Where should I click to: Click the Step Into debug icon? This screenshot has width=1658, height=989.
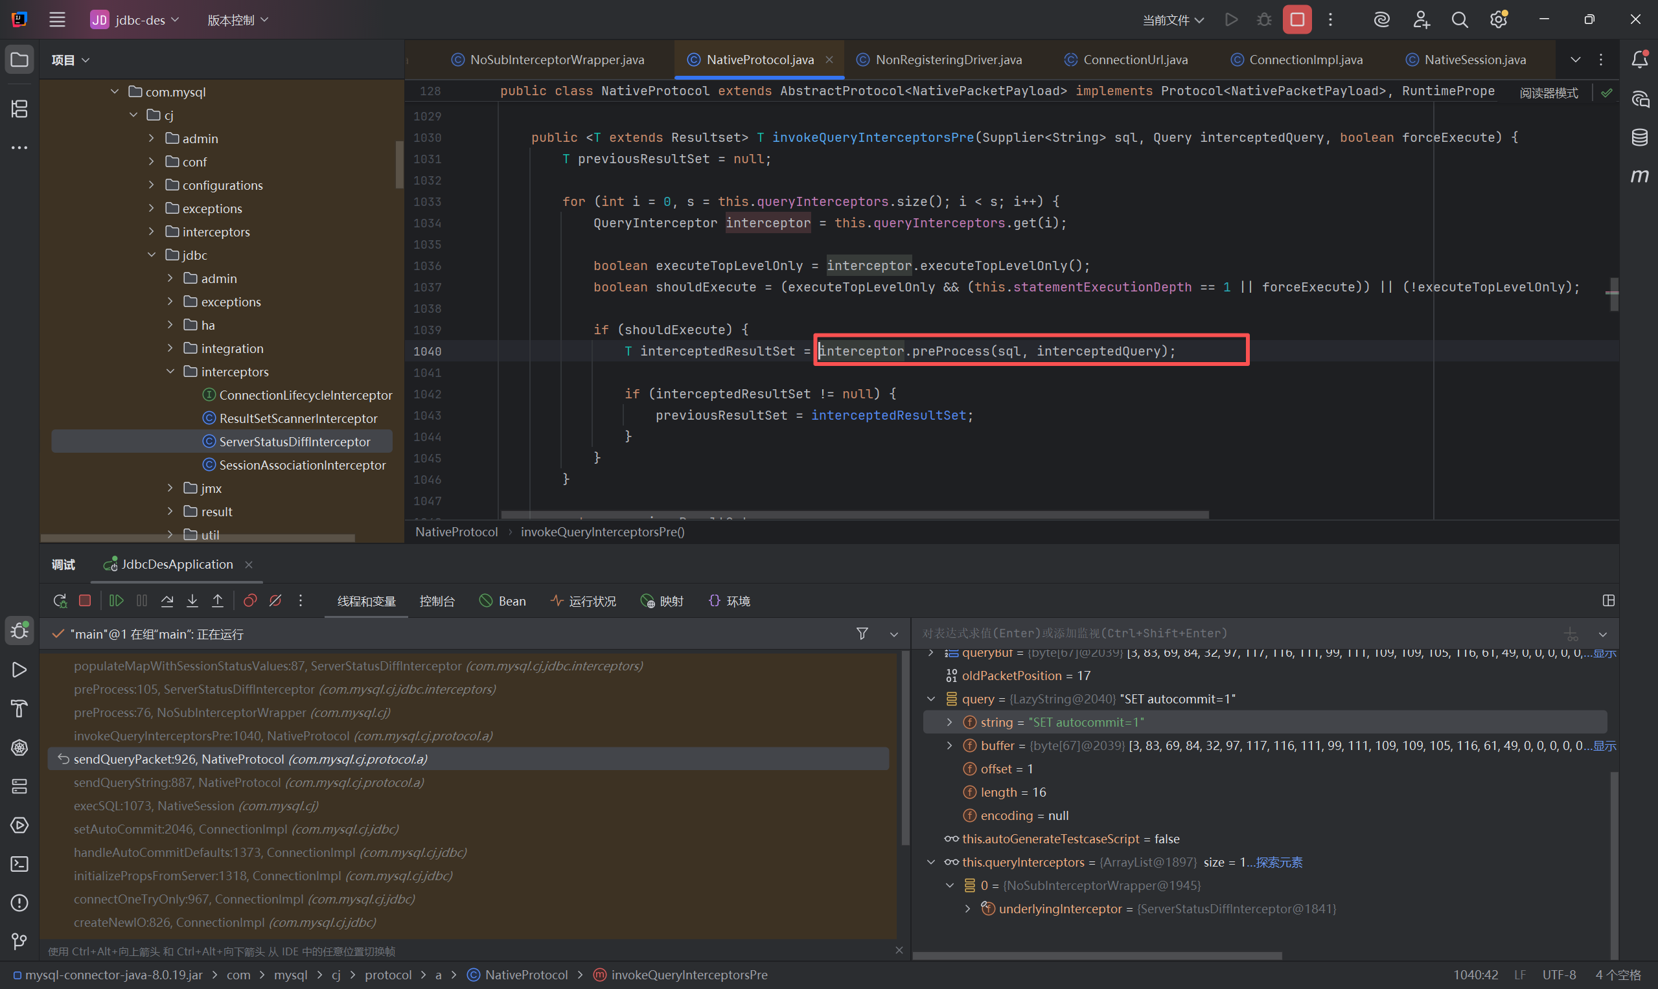192,600
